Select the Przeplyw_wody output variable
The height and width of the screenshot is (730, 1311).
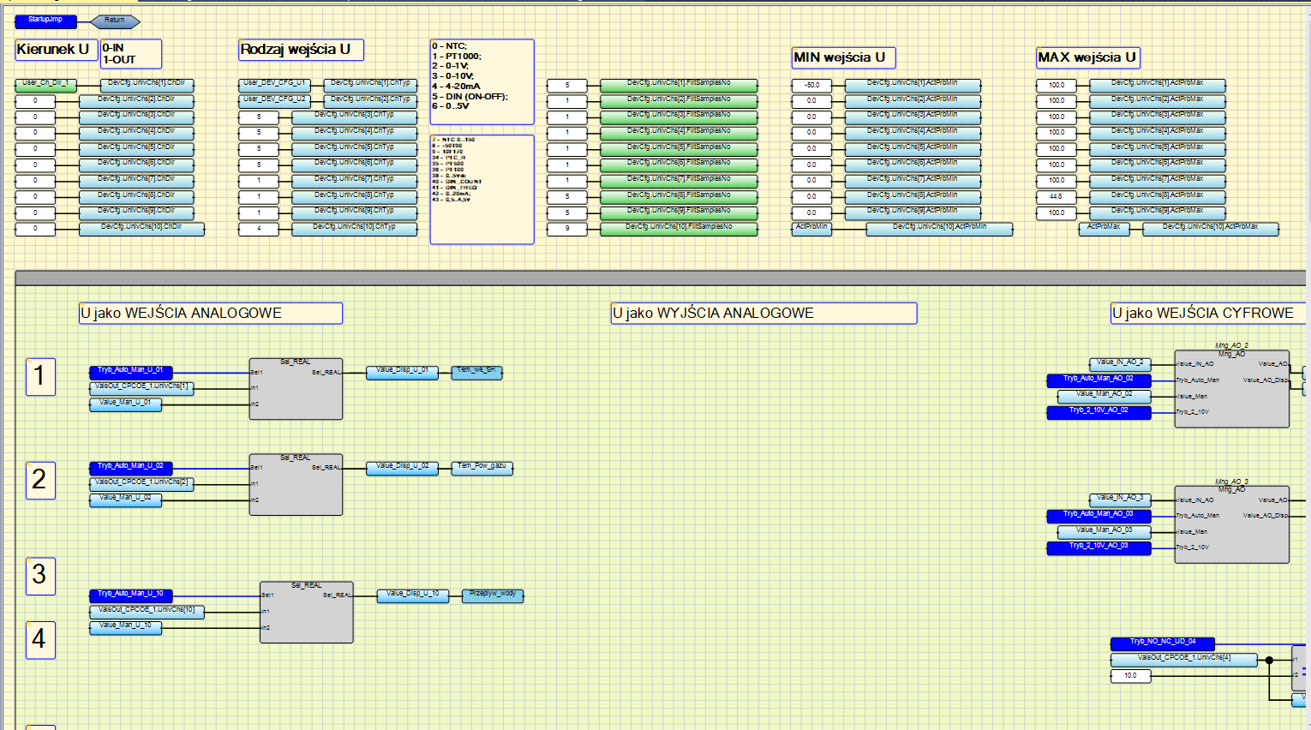coord(493,596)
